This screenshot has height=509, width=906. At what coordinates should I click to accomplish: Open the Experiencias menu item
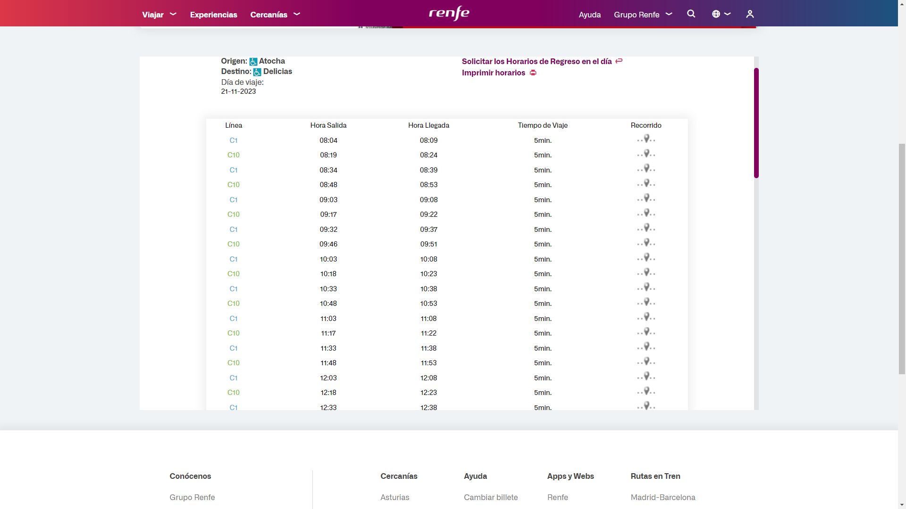213,15
